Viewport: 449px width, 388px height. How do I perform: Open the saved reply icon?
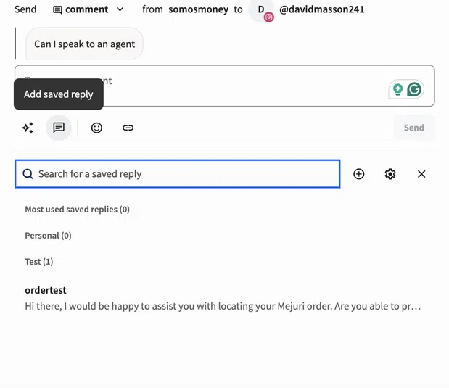(59, 128)
